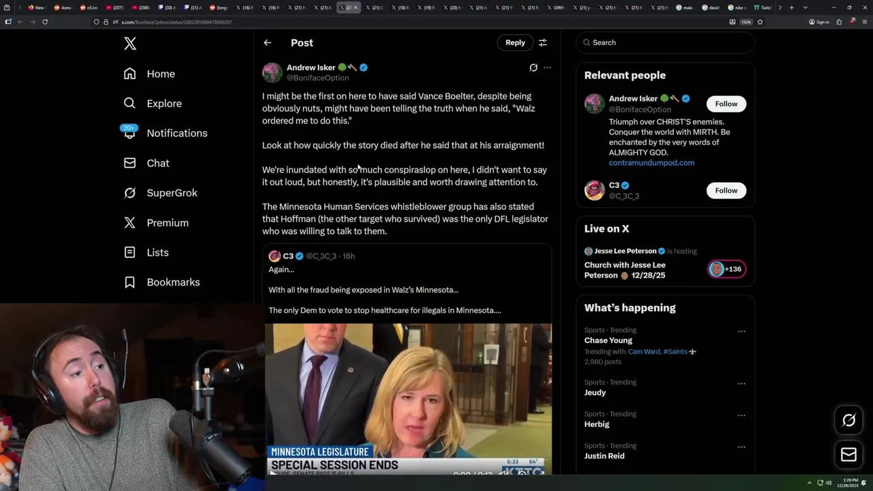
Task: Click the URL address bar
Action: (x=409, y=22)
